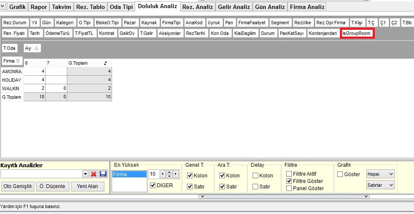Select the Aksiyonlar field button
This screenshot has width=414, height=214.
pyautogui.click(x=170, y=34)
